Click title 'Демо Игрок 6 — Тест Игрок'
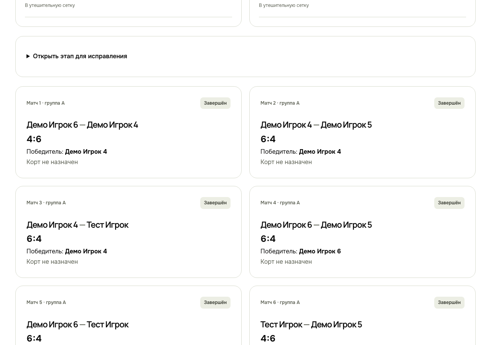The width and height of the screenshot is (491, 345). point(77,324)
